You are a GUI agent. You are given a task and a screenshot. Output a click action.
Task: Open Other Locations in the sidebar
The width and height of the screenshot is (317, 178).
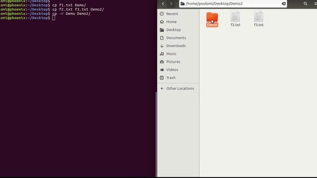178,89
